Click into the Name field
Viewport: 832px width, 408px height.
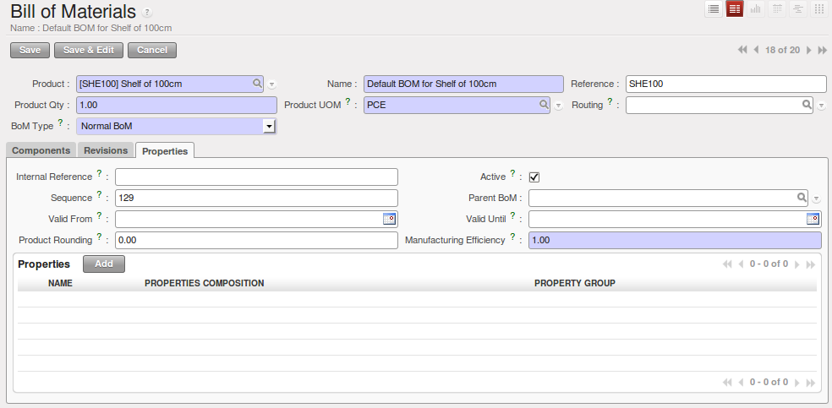pyautogui.click(x=463, y=84)
